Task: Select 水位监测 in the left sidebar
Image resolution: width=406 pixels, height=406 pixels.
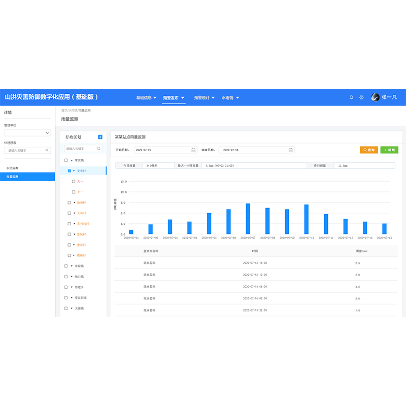Action: pos(12,167)
